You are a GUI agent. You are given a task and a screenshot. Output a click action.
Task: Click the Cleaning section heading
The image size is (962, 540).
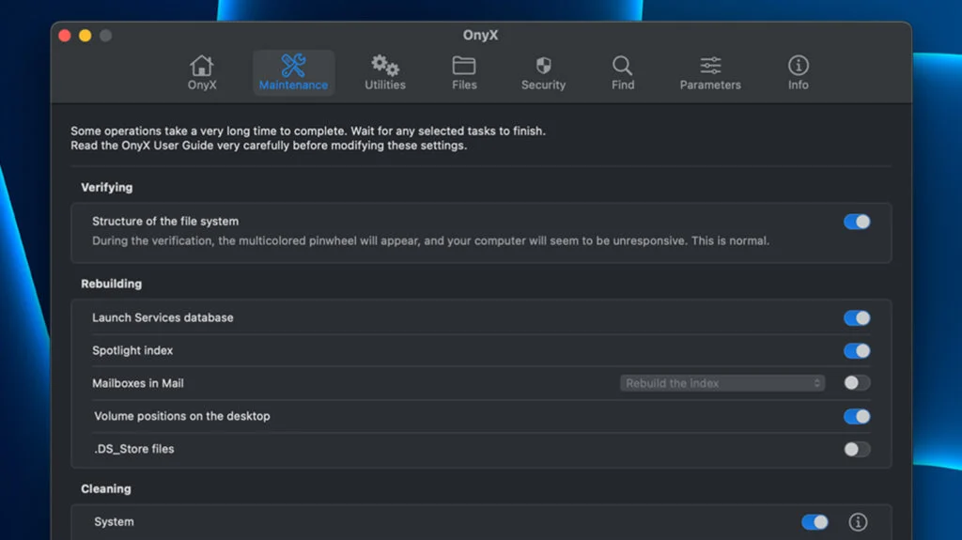105,488
